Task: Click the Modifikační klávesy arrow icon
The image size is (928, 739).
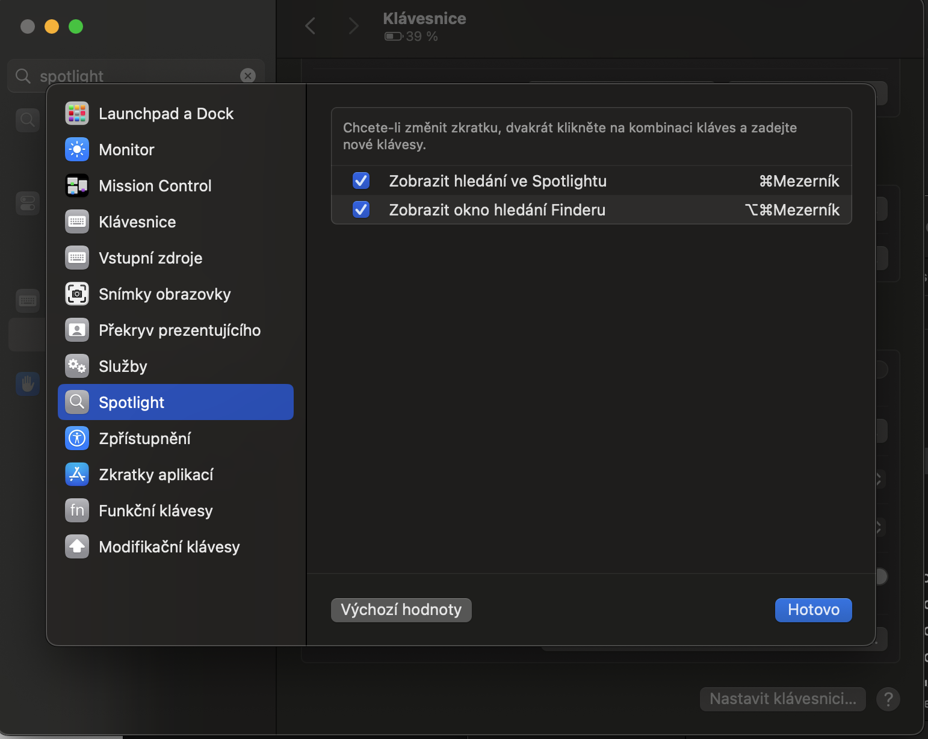Action: point(77,547)
